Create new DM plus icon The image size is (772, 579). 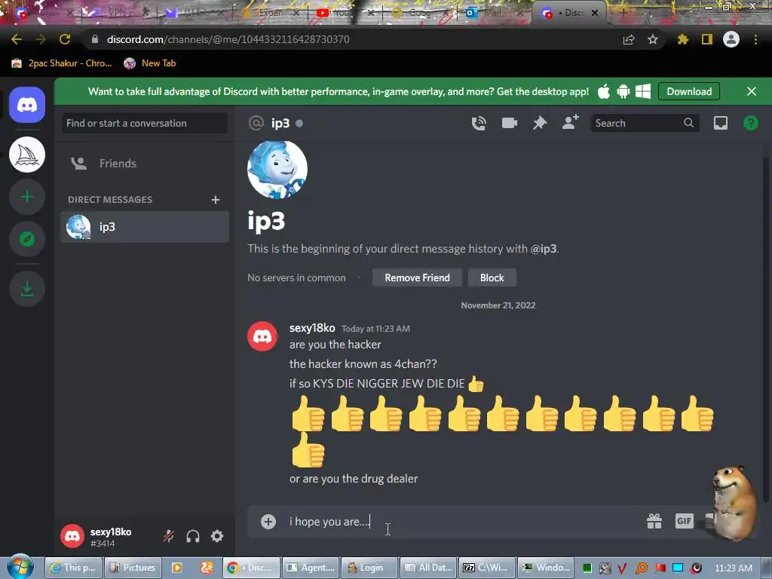pos(215,199)
